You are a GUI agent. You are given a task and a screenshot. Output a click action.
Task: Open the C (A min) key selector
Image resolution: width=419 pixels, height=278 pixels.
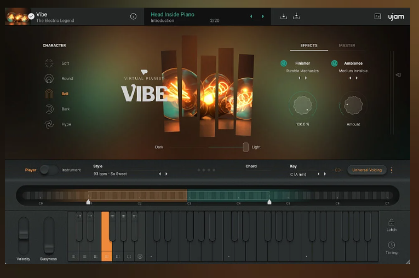tap(298, 174)
